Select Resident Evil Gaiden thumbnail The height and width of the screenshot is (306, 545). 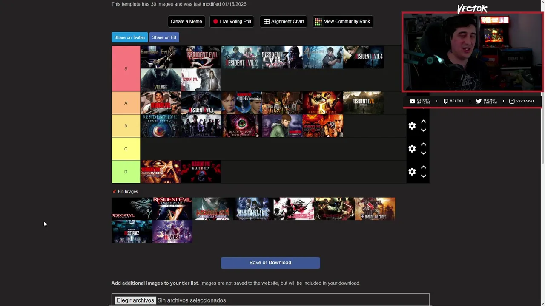pos(201,172)
